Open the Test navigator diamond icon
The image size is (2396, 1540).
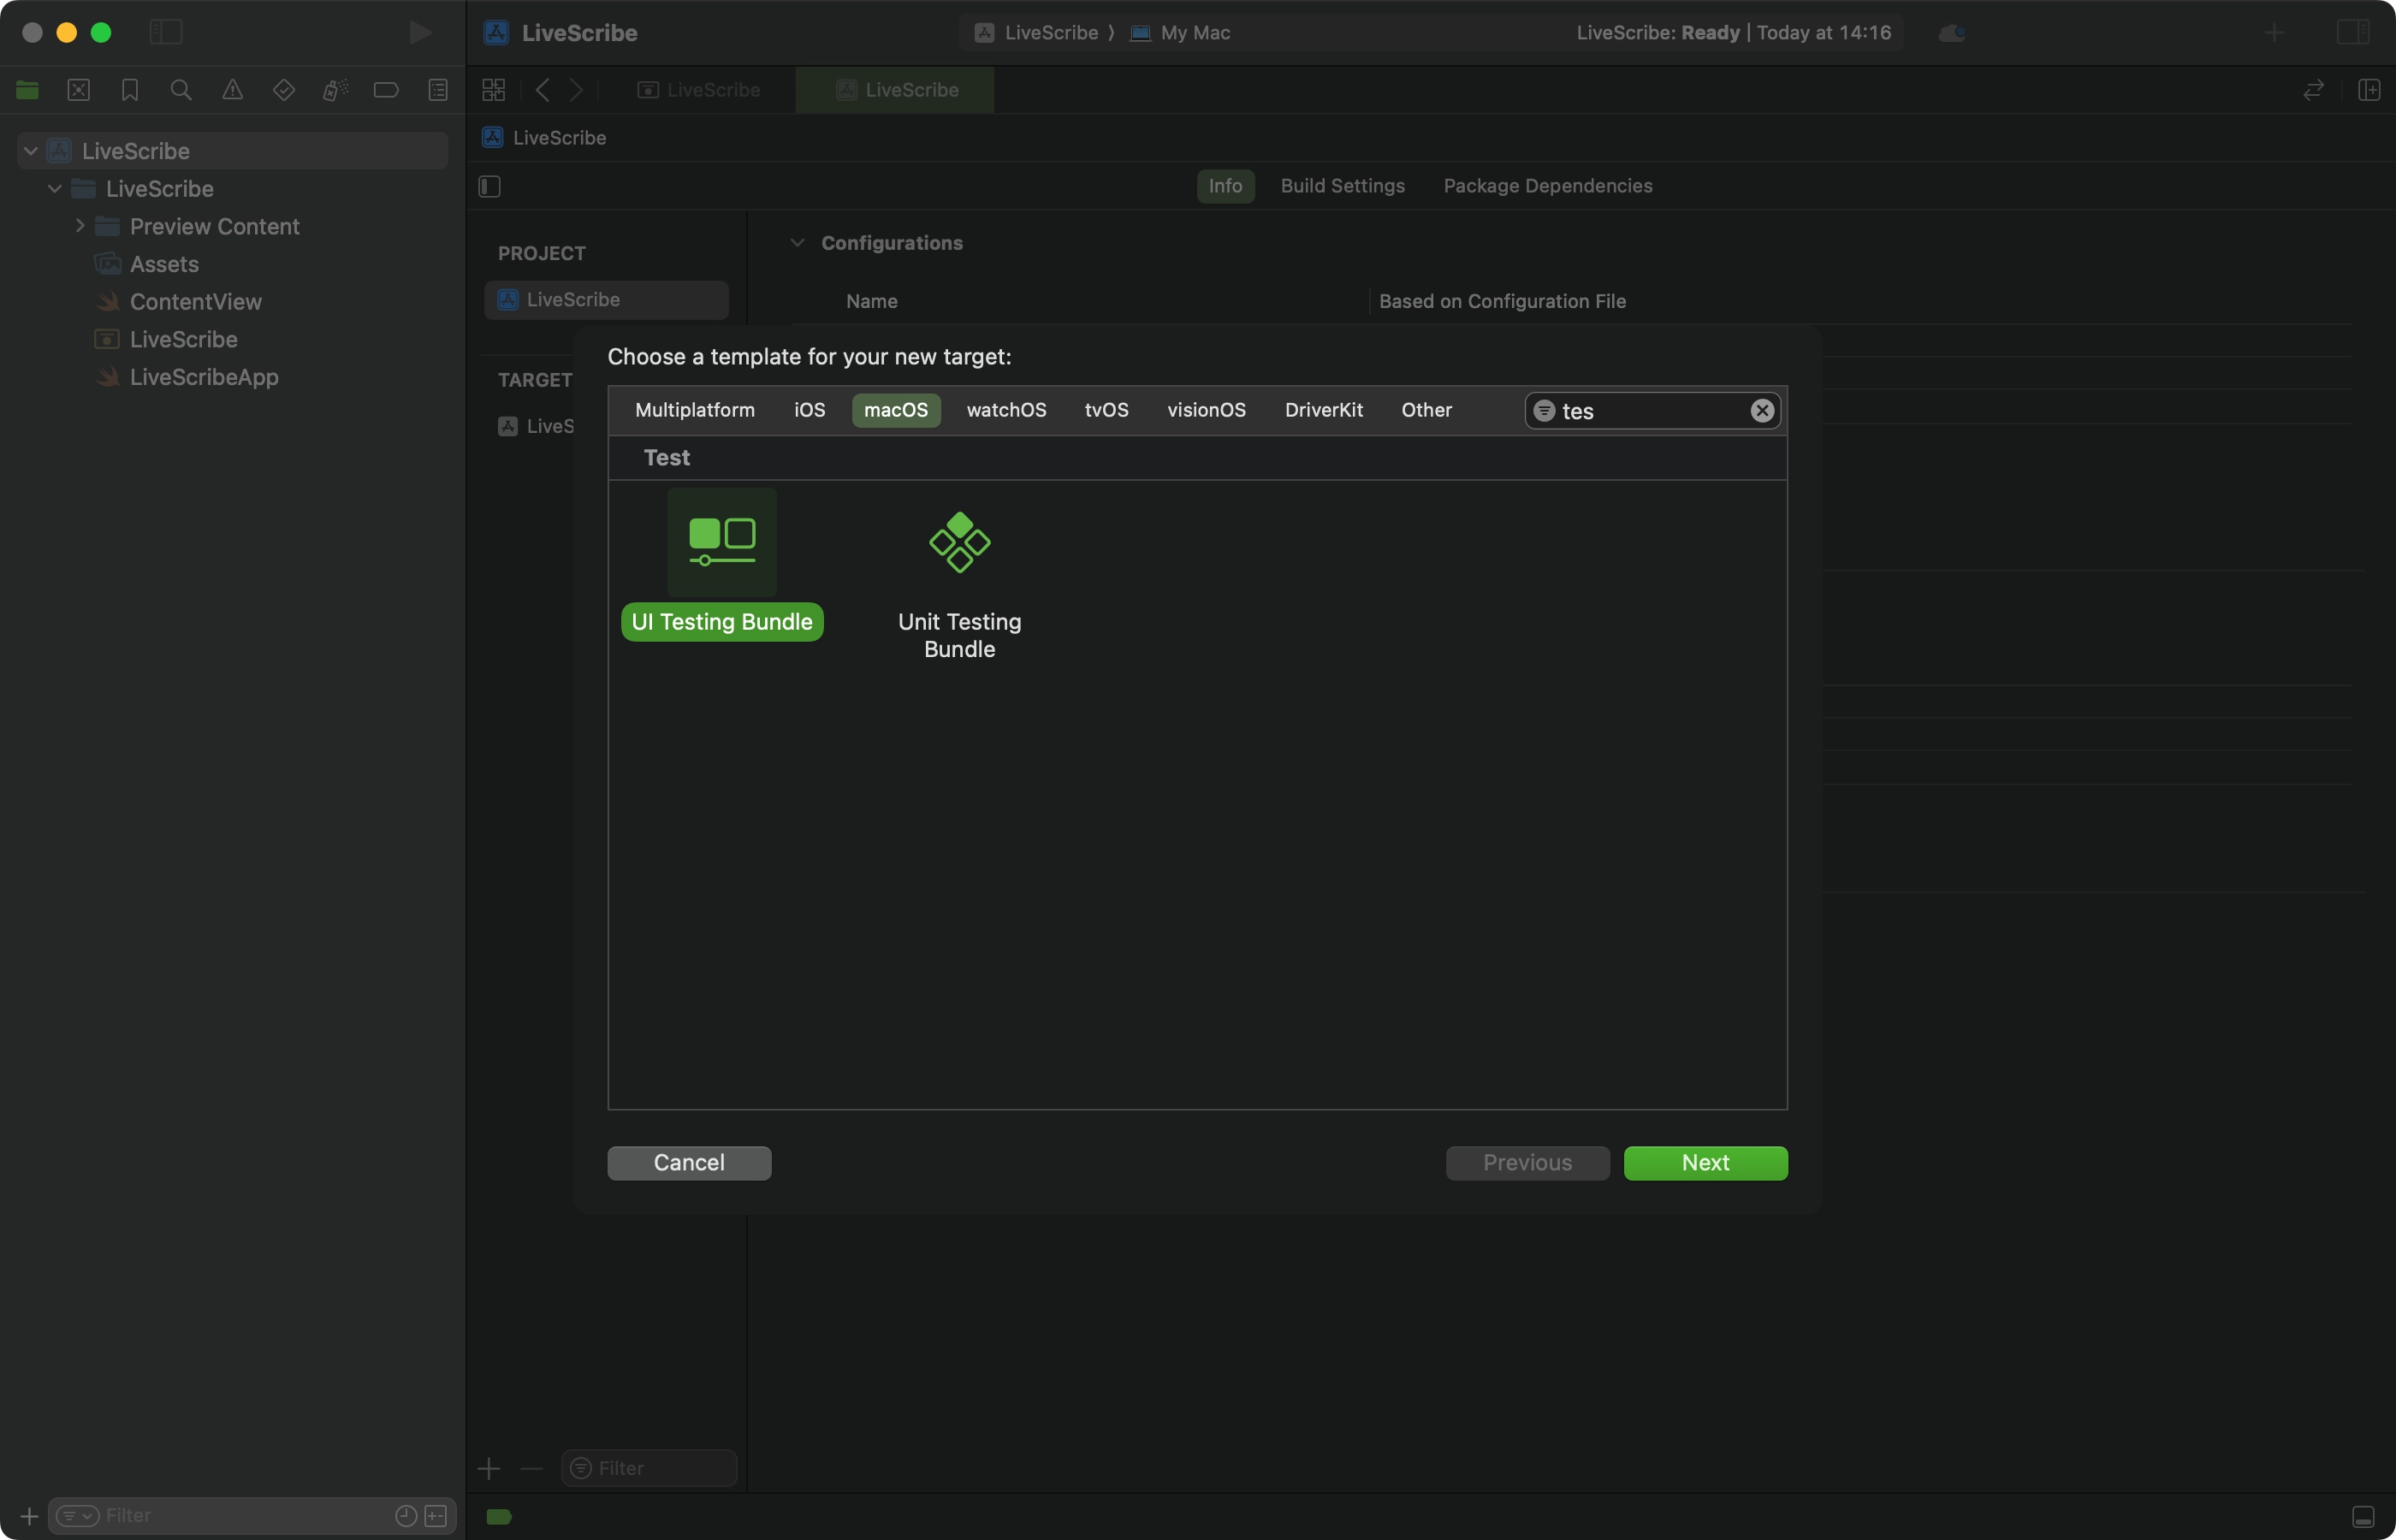point(284,90)
